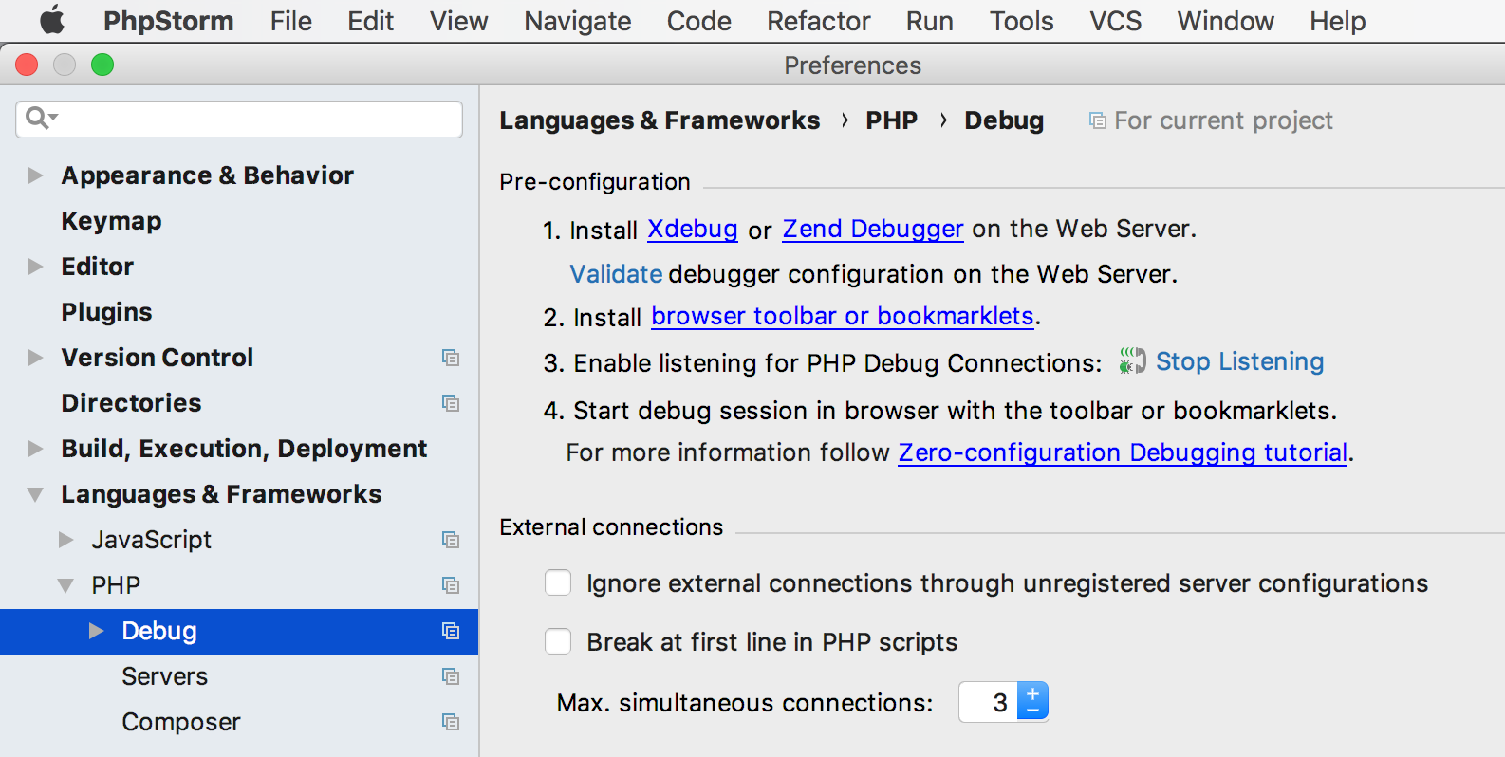Screen dimensions: 1505x757
Task: Click project-level icon beside Version Control
Action: point(451,358)
